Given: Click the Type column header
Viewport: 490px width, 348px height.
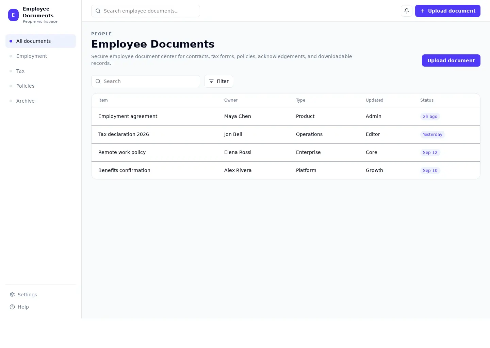Looking at the screenshot, I should (300, 100).
